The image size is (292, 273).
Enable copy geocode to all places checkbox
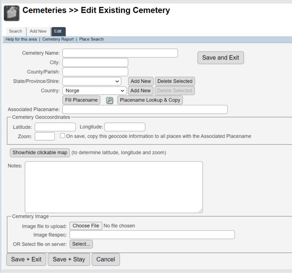63,136
